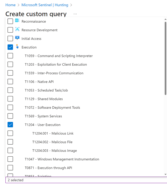Open the ellipsis menu beside Create custom query

click(x=75, y=14)
